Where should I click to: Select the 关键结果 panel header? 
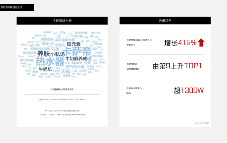165,21
